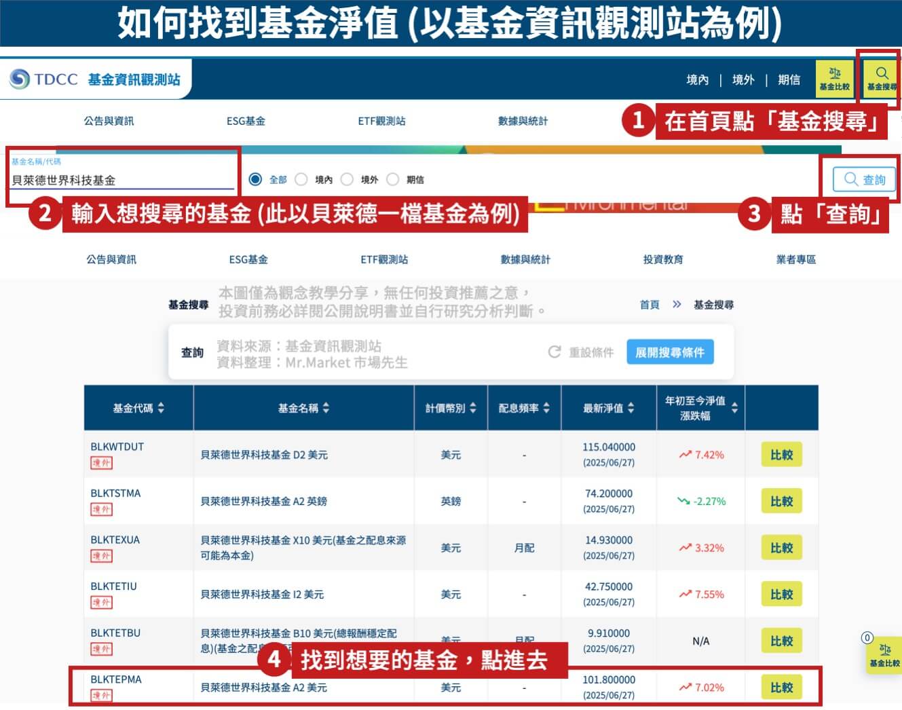
Task: Click the up-trend icon beside 3.32%
Action: click(685, 547)
